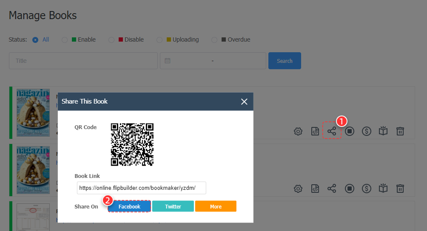427x231 pixels.
Task: Open settings gear for the second book
Action: pos(298,189)
